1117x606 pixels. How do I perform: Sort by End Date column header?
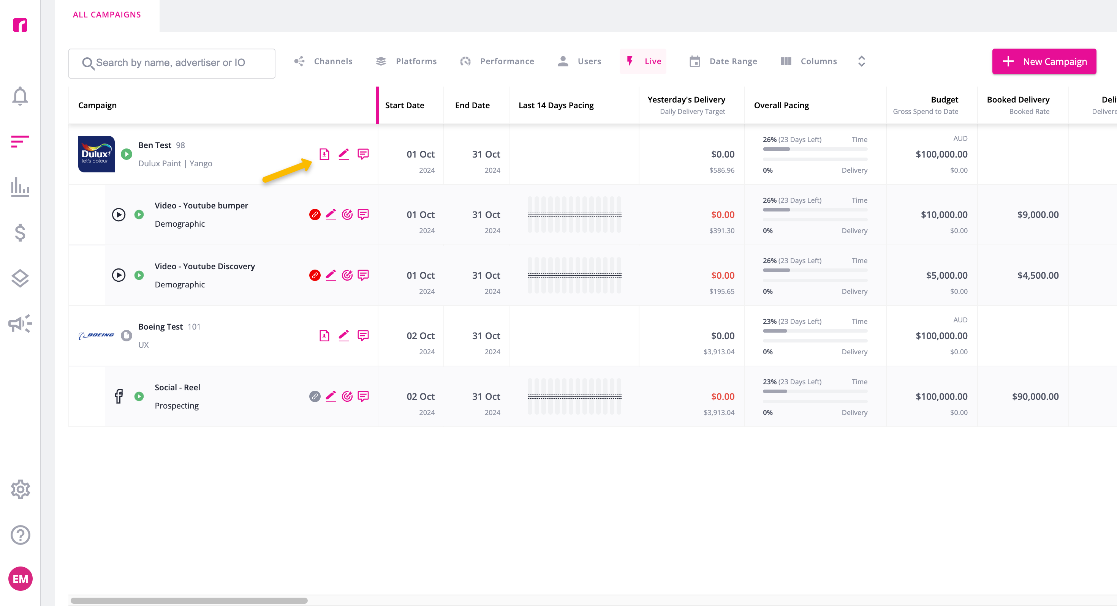472,105
